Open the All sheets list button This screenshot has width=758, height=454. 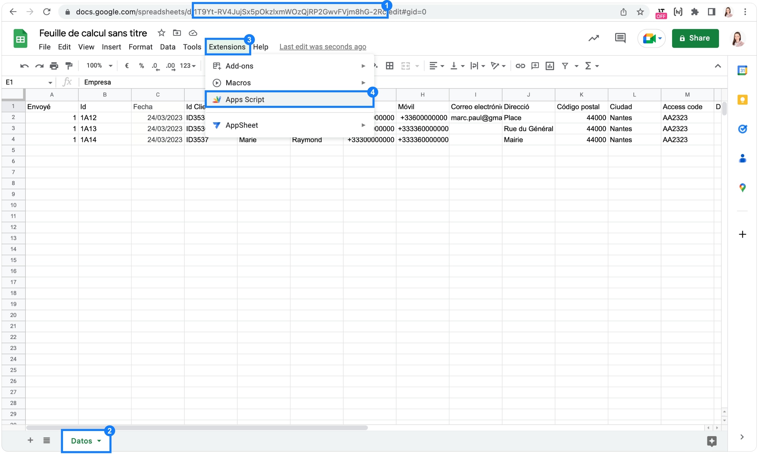click(47, 440)
